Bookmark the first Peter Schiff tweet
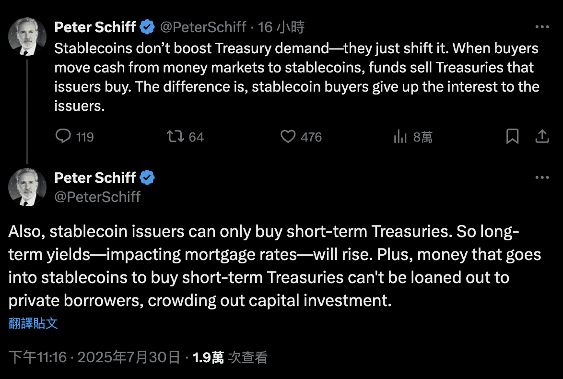Viewport: 563px width, 379px height. coord(512,137)
